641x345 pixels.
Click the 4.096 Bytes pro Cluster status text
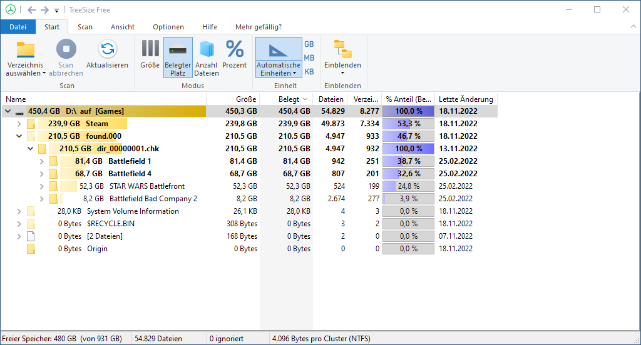(x=321, y=339)
